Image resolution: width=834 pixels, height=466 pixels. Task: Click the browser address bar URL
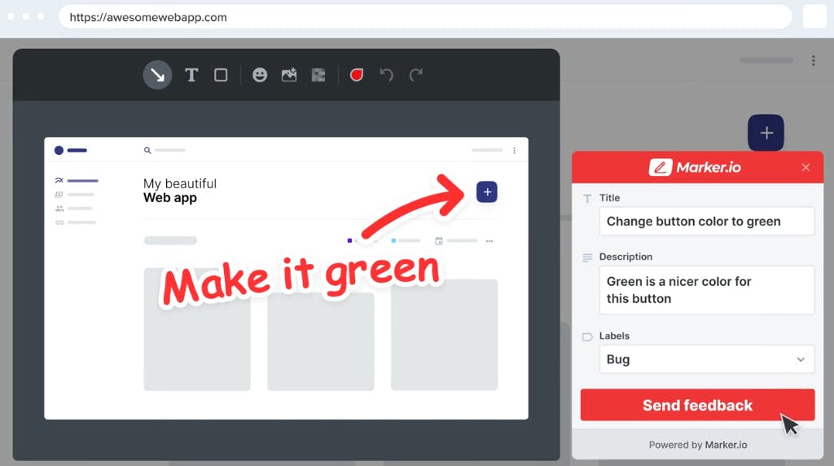point(148,17)
